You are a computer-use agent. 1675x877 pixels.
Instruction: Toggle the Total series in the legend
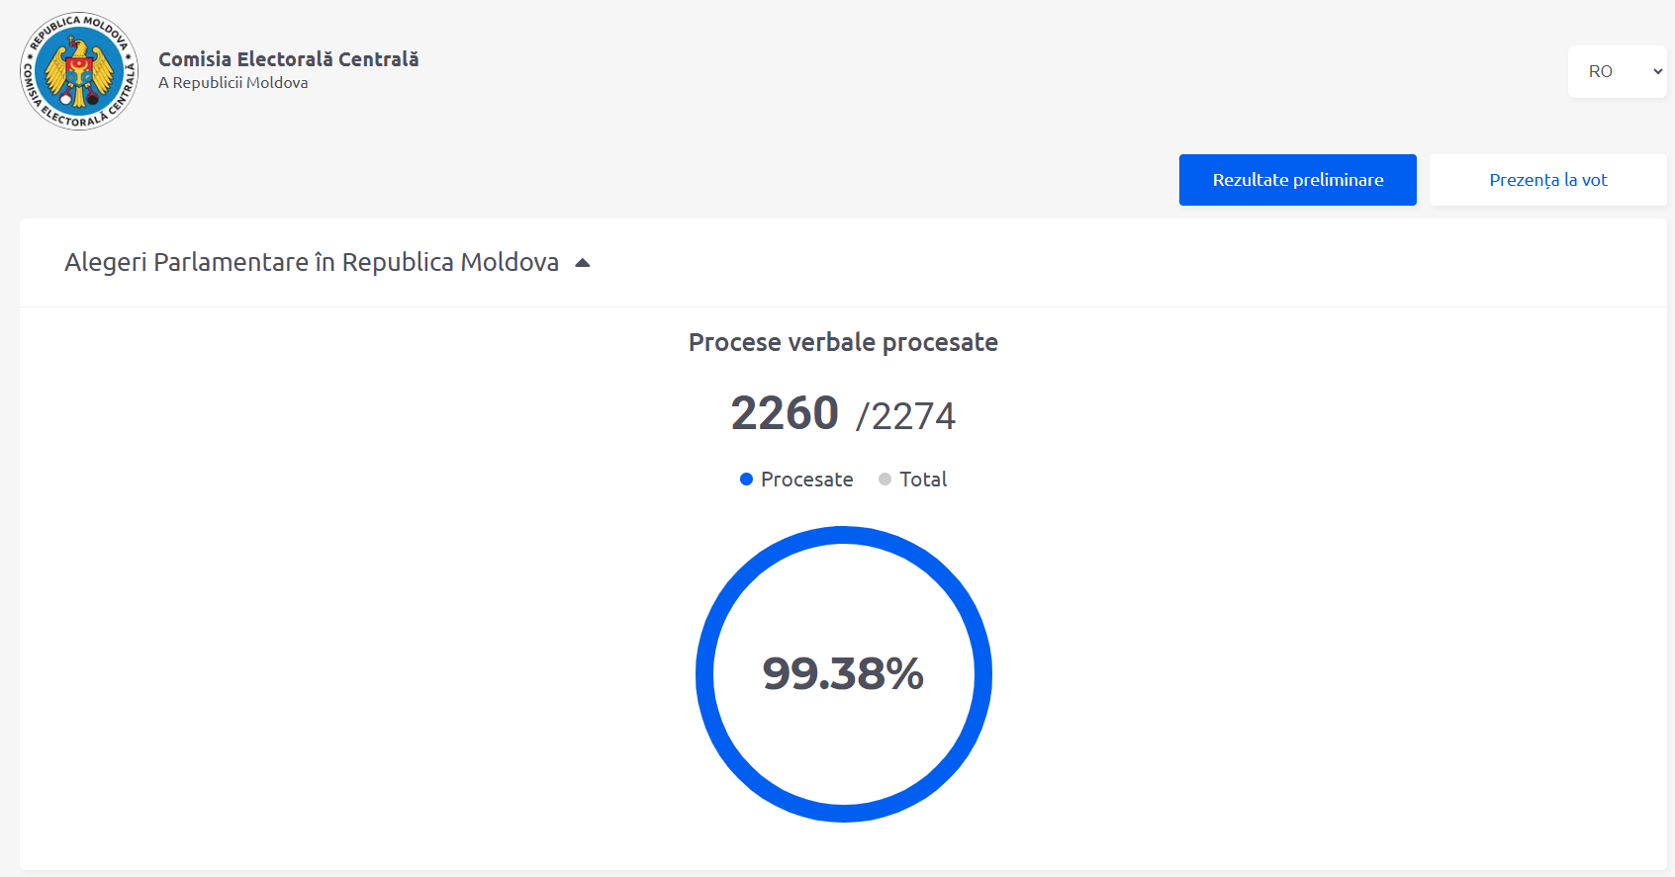922,480
